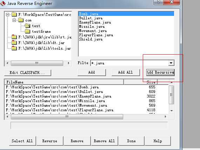The image size is (200, 150).
Task: Open the Edit CLASSPATH dialog
Action: pyautogui.click(x=28, y=73)
